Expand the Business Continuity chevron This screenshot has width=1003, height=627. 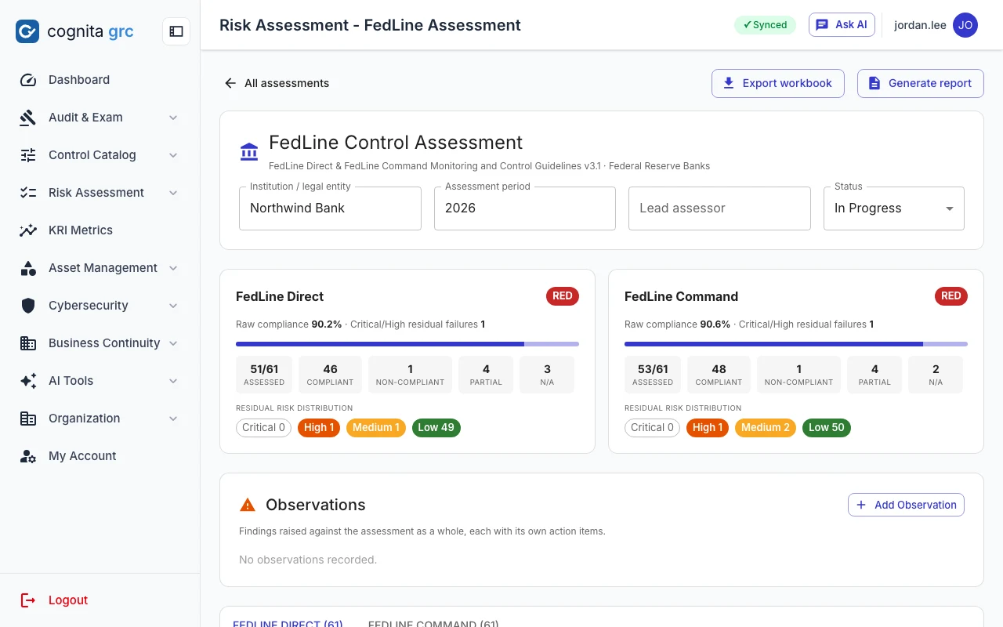173,343
